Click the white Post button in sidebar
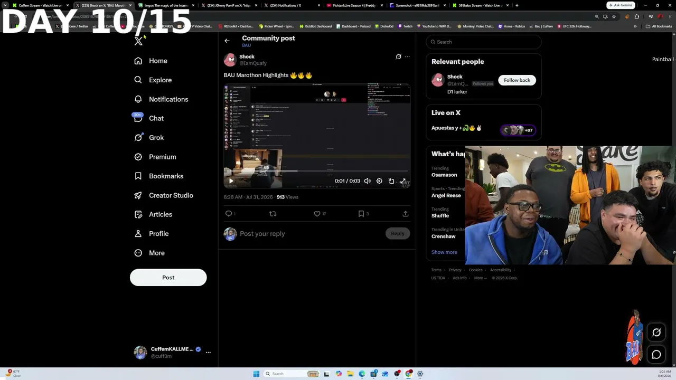676x380 pixels. [x=168, y=278]
